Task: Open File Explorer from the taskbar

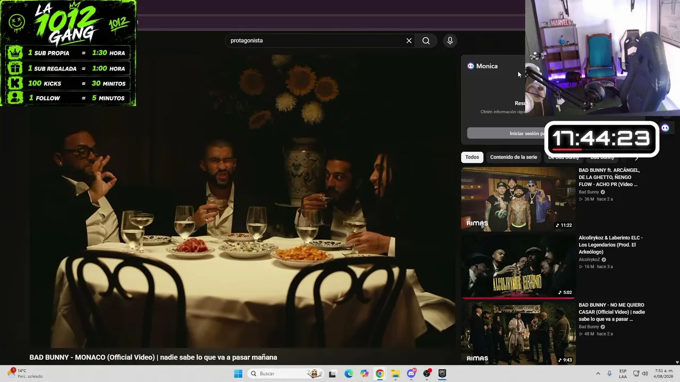Action: click(395, 374)
